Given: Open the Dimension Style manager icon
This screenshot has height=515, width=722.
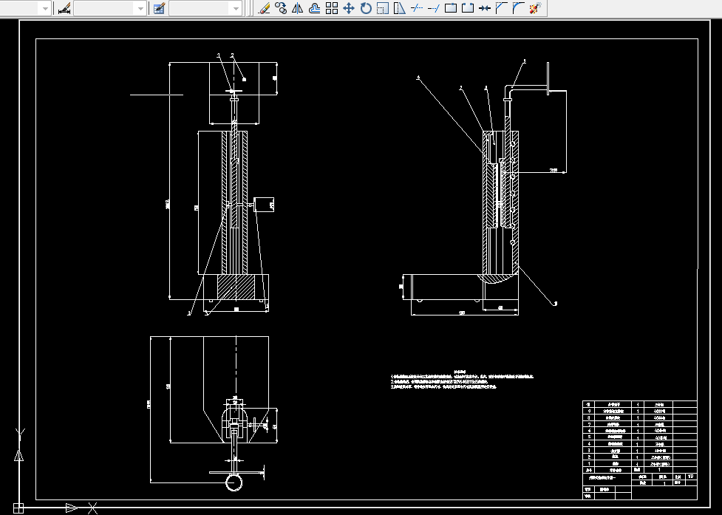Looking at the screenshot, I should pos(64,8).
